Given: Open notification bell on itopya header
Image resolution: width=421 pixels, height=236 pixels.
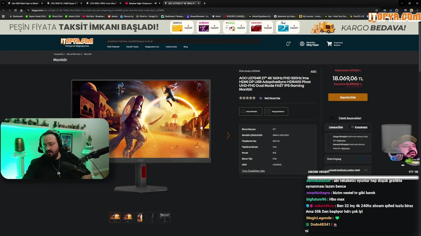Looking at the screenshot, I should 288,44.
